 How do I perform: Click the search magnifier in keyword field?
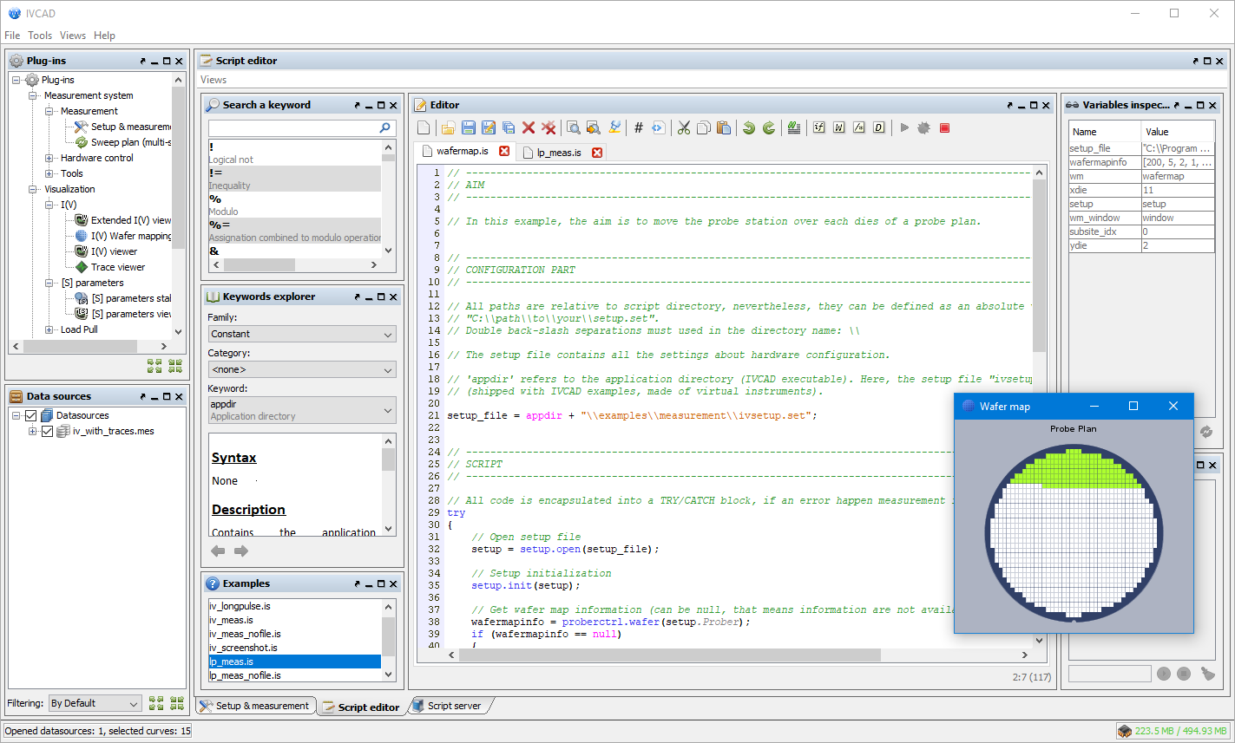(385, 127)
